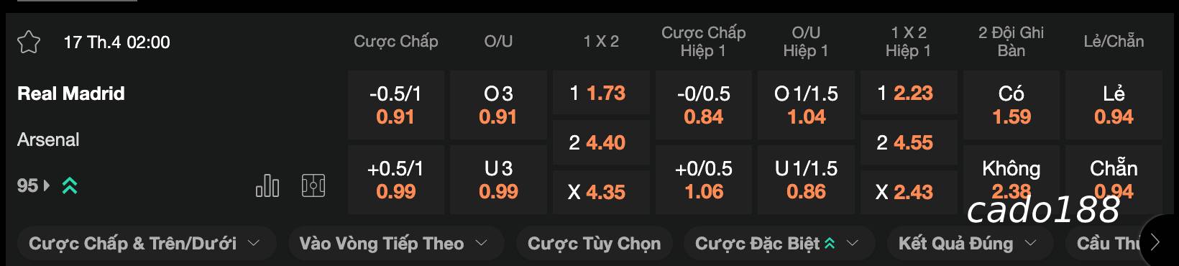Image resolution: width=1179 pixels, height=266 pixels.
Task: Open the Kết Quả Đúng dropdown
Action: point(968,244)
